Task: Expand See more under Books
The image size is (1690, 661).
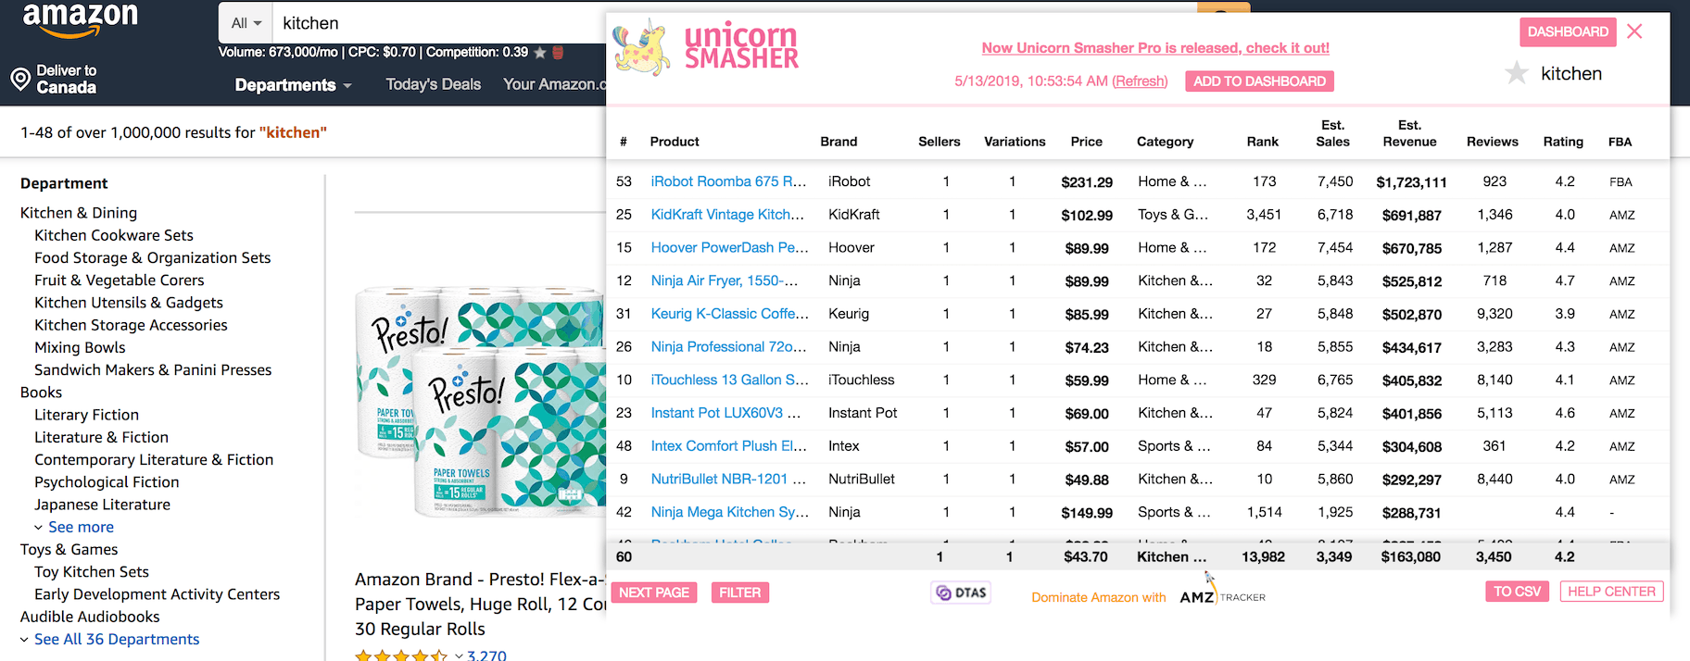Action: [x=81, y=527]
